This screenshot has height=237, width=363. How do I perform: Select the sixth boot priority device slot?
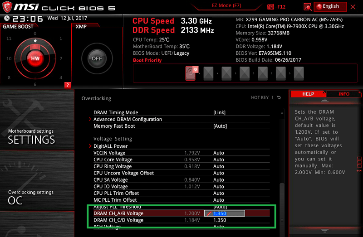tap(280, 73)
